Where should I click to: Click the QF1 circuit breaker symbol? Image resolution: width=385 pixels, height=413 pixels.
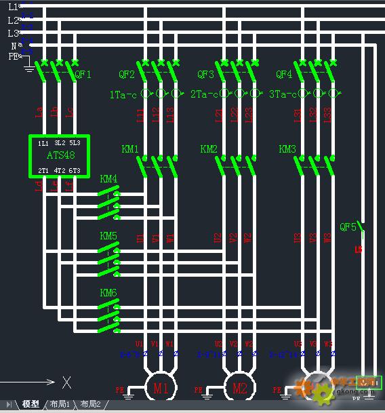[x=56, y=71]
